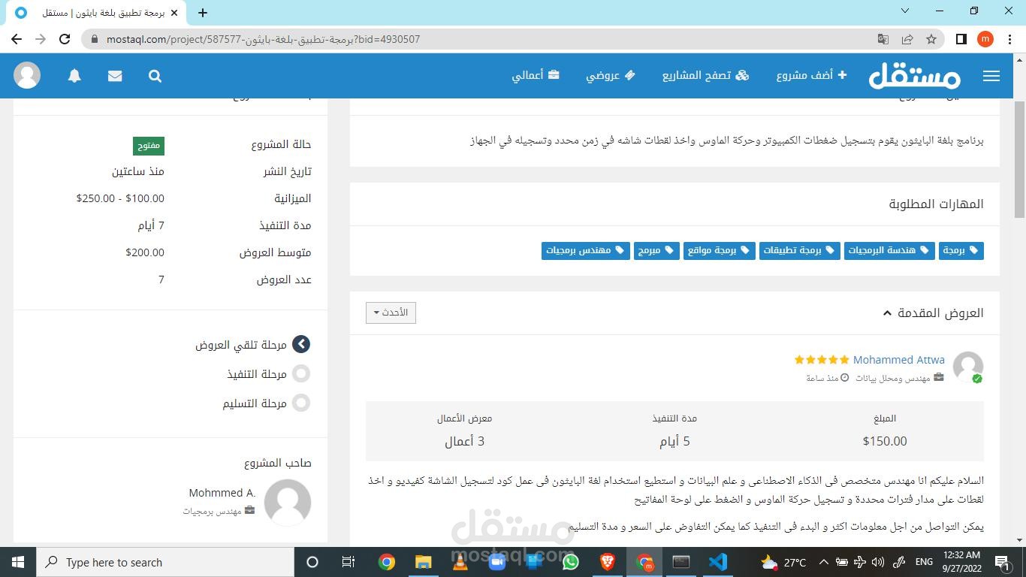Open the user avatar menu in header
1026x577 pixels.
click(27, 75)
